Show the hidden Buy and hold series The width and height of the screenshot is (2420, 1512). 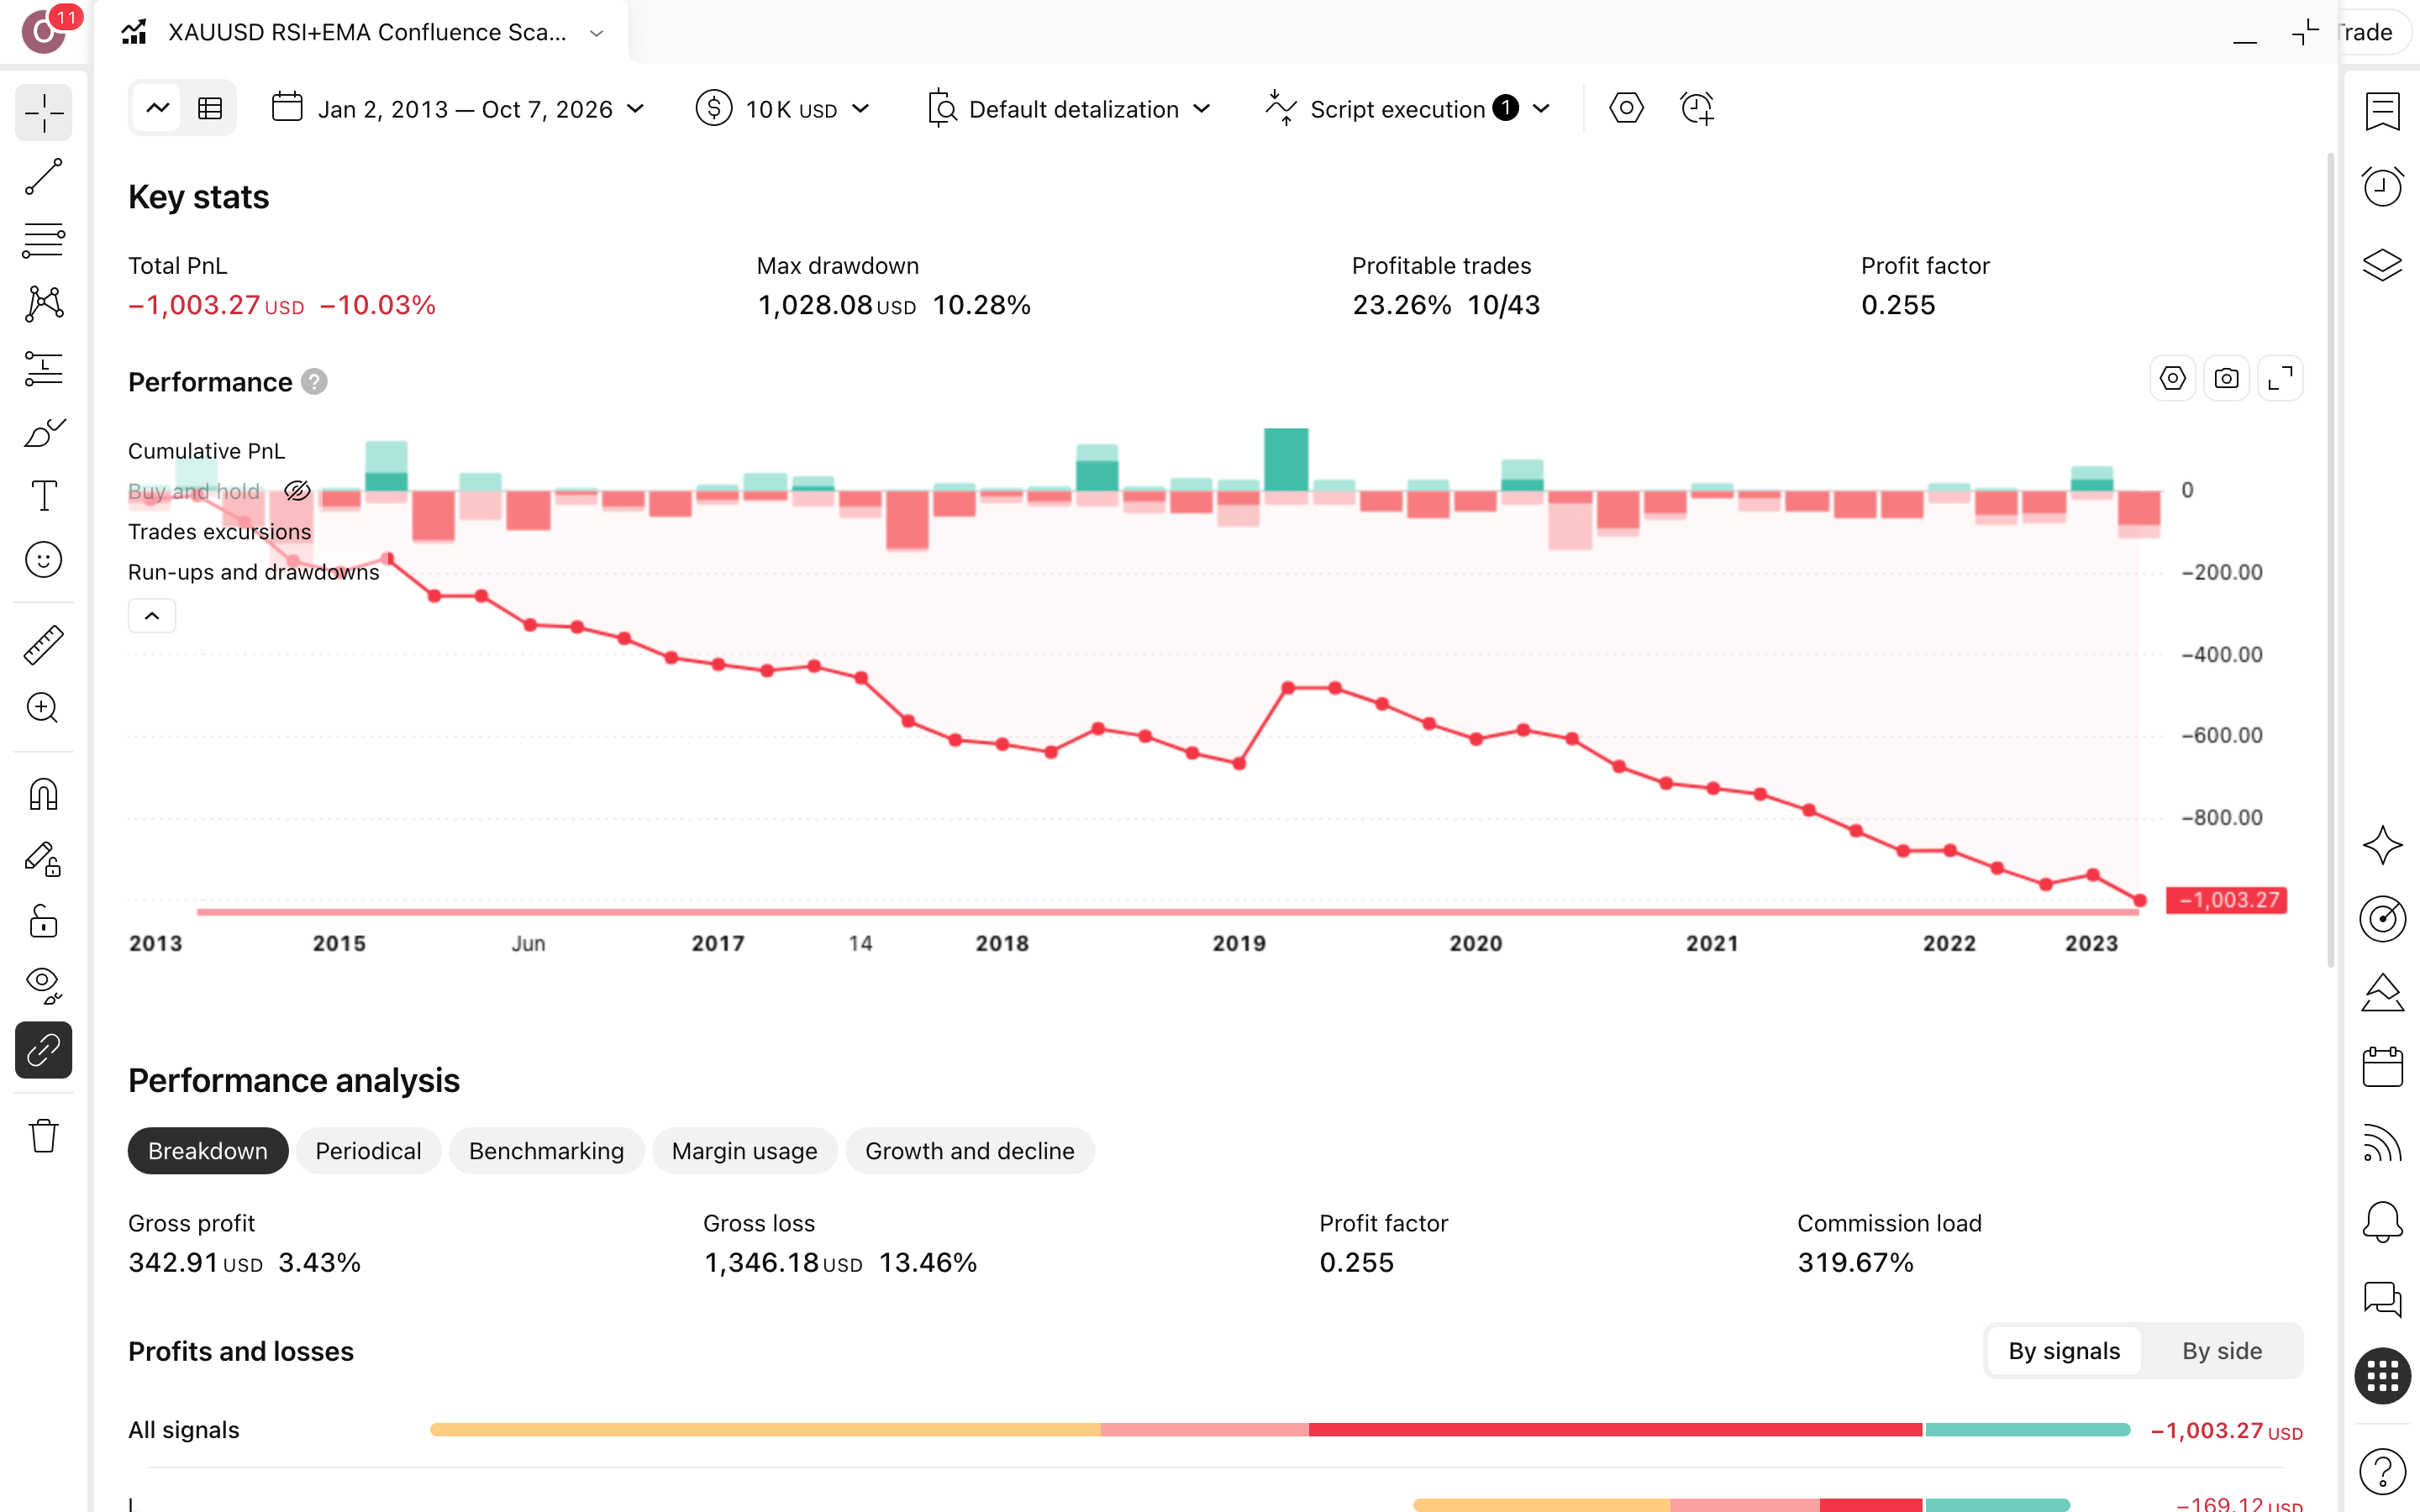297,491
